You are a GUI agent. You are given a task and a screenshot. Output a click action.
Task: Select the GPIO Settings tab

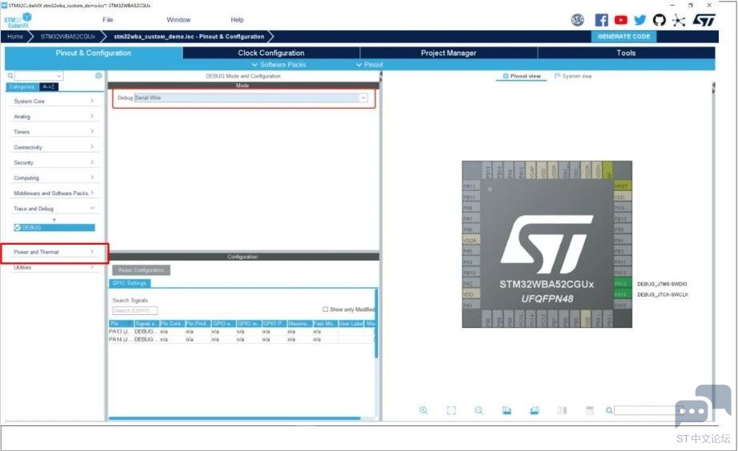(x=130, y=283)
